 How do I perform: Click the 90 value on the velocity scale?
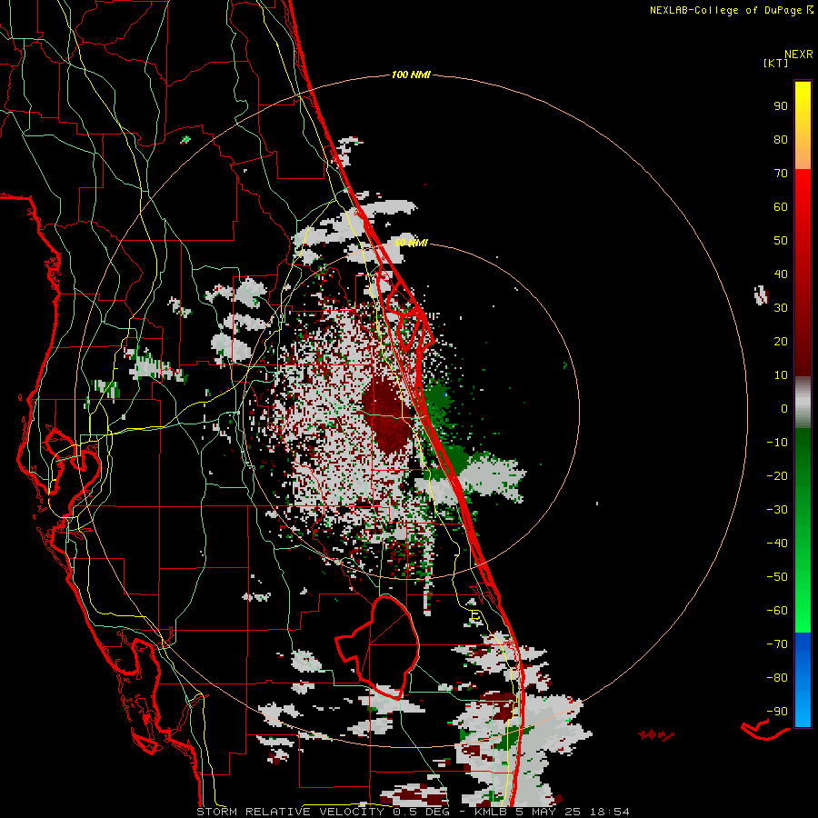point(781,106)
